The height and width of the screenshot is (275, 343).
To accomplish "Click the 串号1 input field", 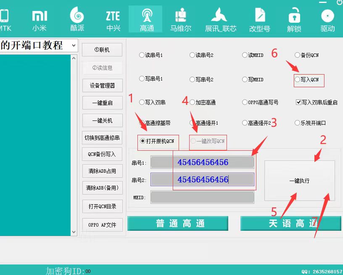I will 203,163.
